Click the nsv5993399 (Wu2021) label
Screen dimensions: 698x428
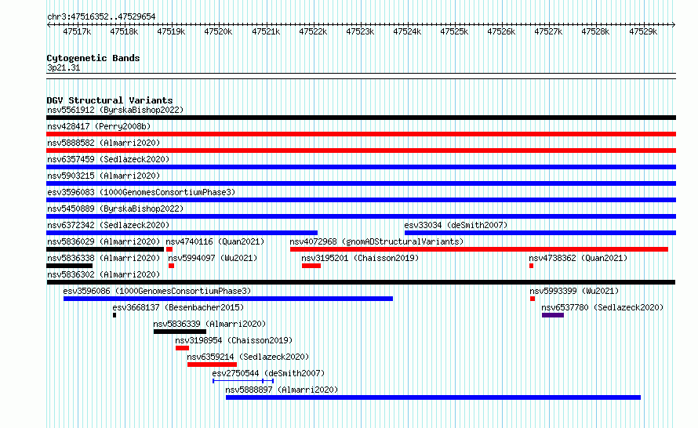coord(574,291)
